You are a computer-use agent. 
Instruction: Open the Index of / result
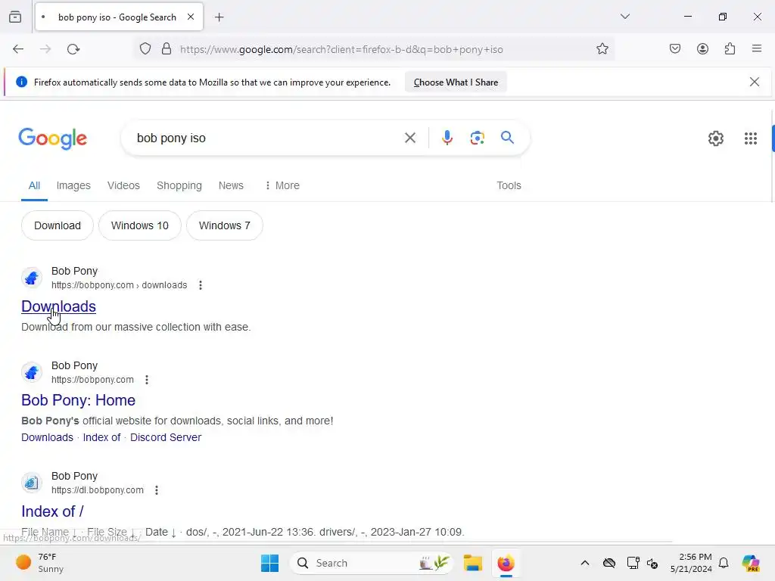click(52, 512)
